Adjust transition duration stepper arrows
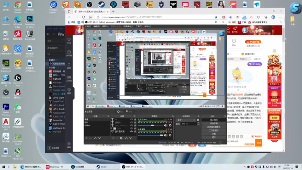The image size is (302, 170). point(199,124)
